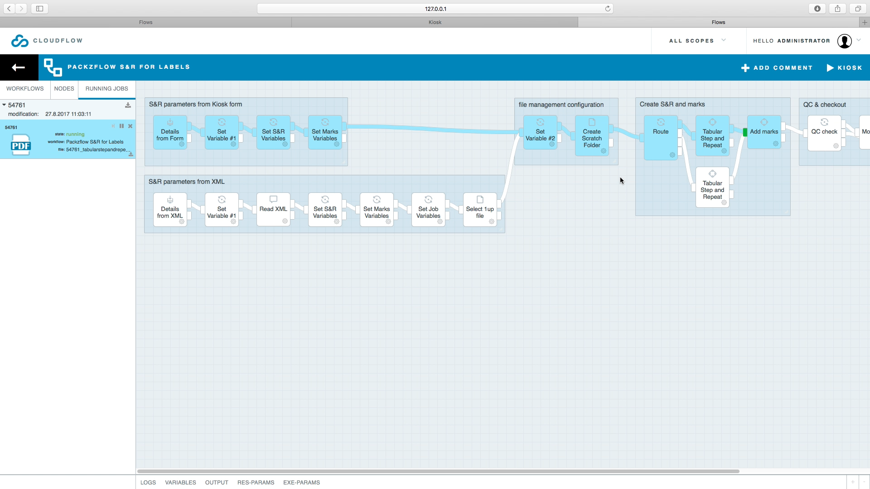Skip the running job forward
870x489 pixels.
[113, 126]
